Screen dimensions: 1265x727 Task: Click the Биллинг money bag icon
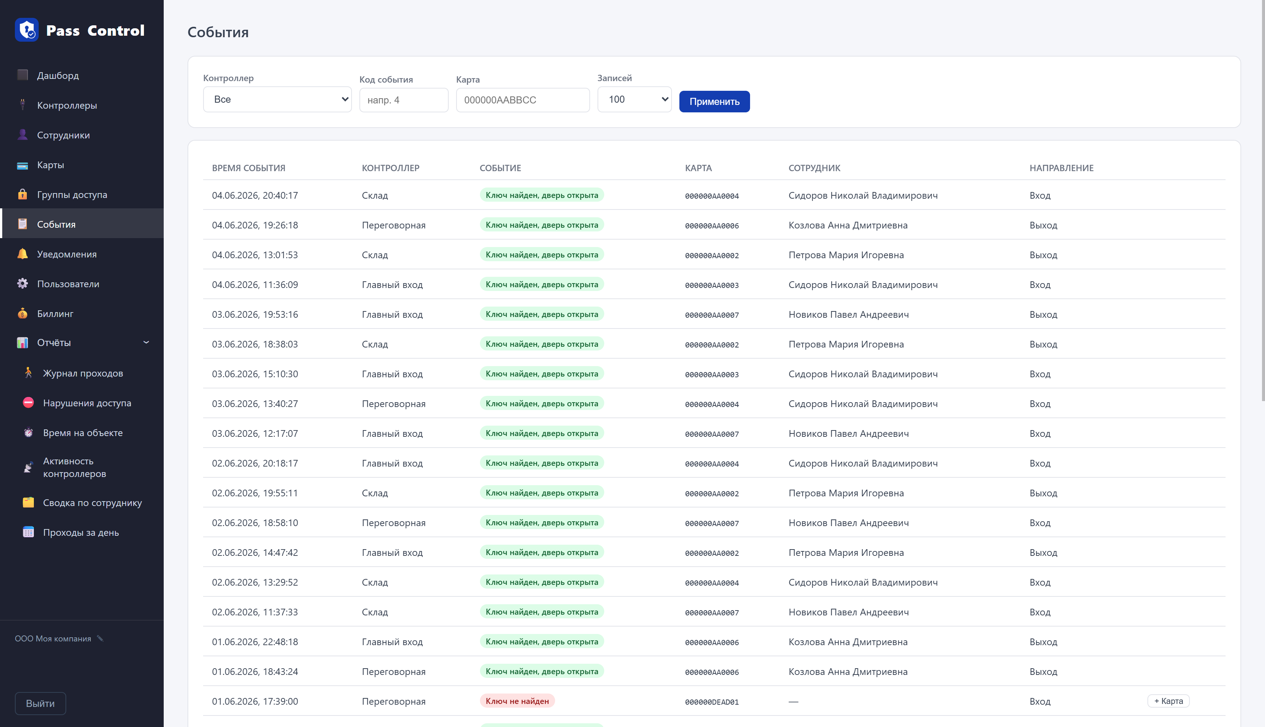[22, 314]
